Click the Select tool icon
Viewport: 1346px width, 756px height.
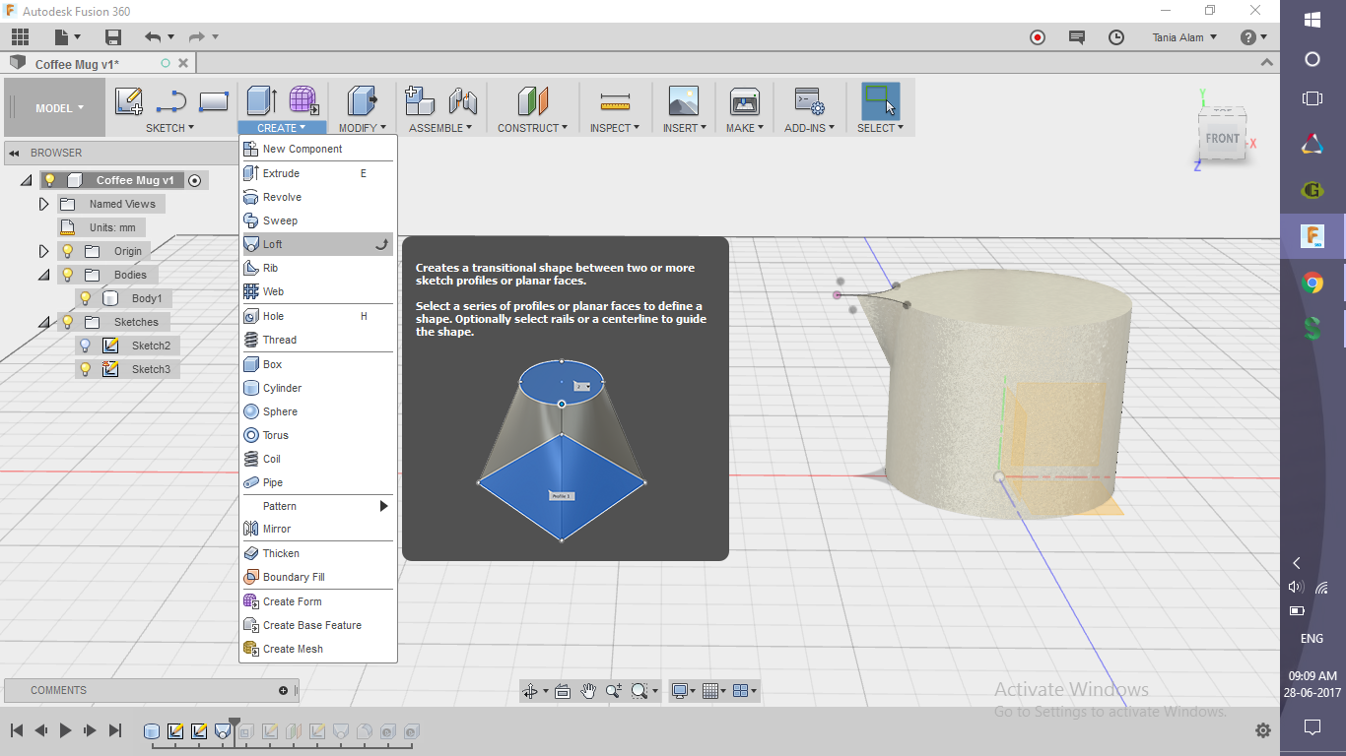(x=880, y=100)
